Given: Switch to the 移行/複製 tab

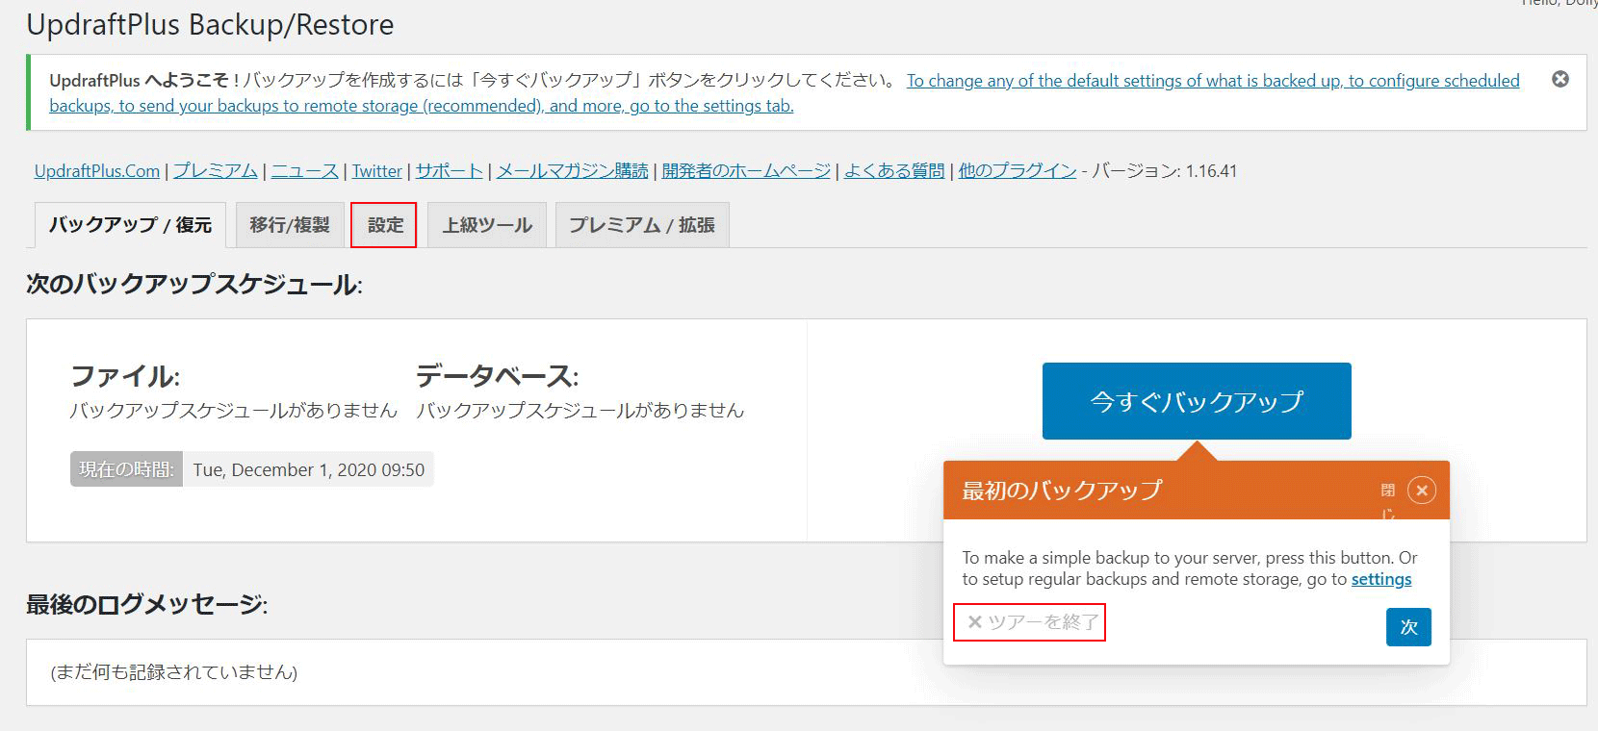Looking at the screenshot, I should (x=289, y=225).
